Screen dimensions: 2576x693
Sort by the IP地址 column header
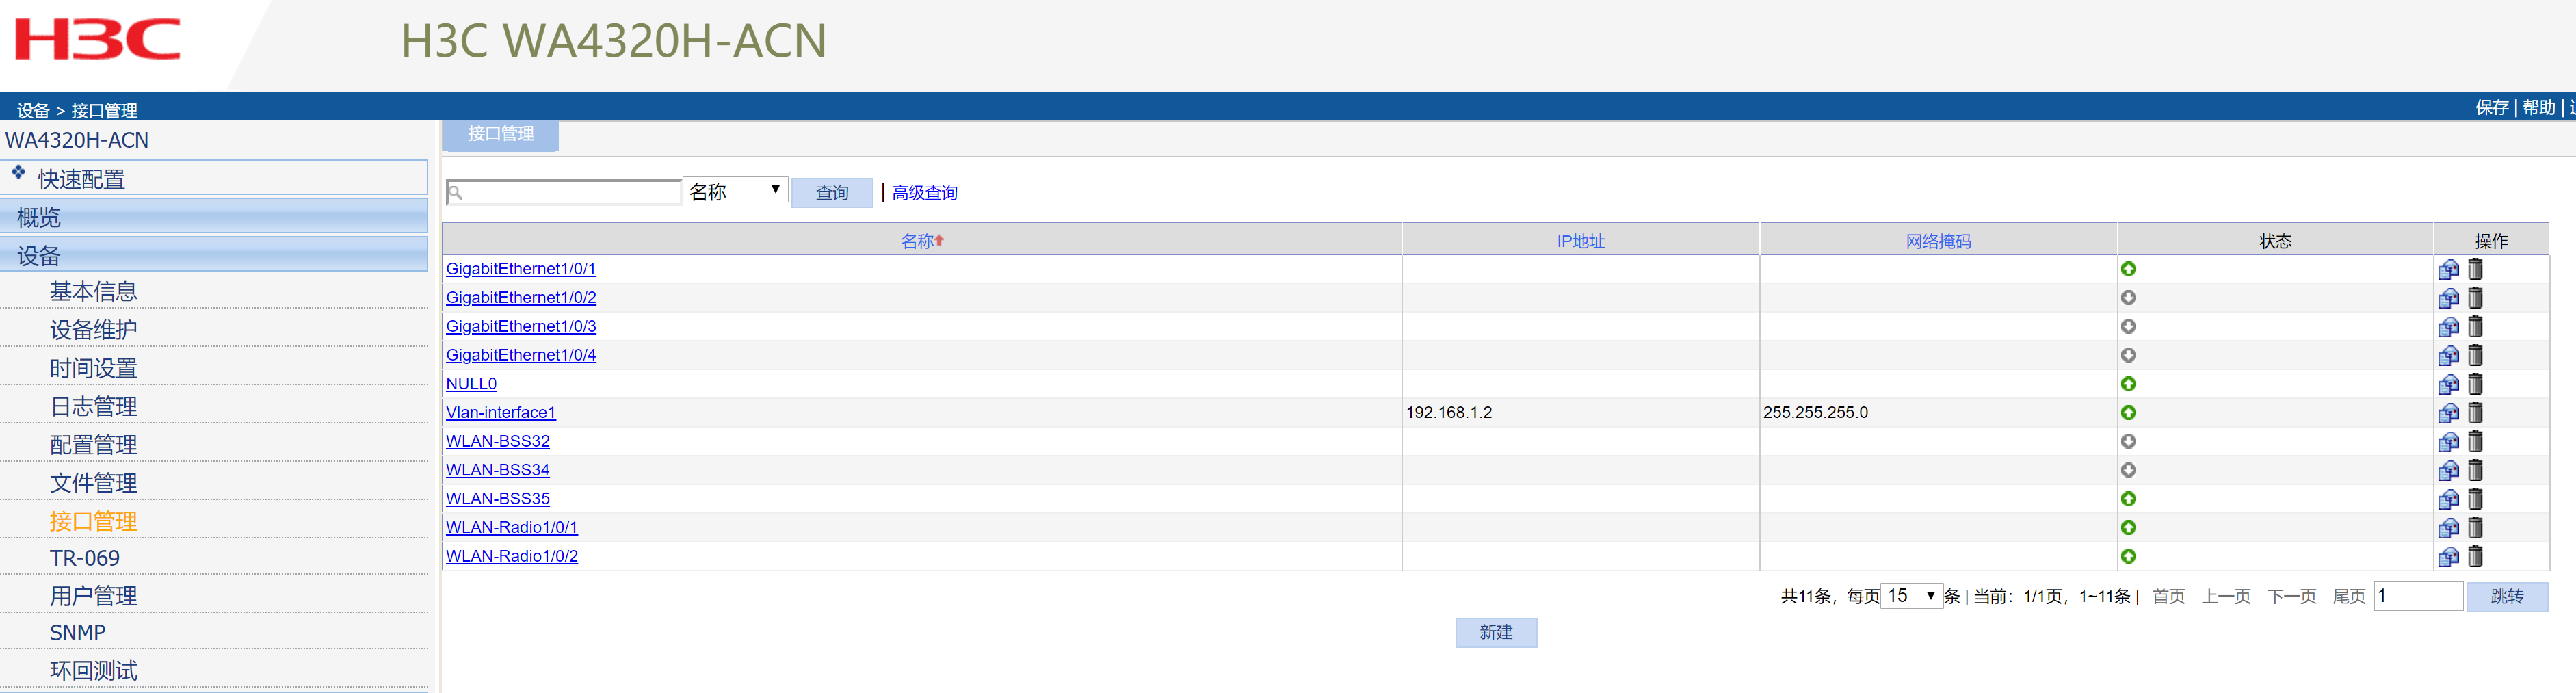coord(1580,241)
